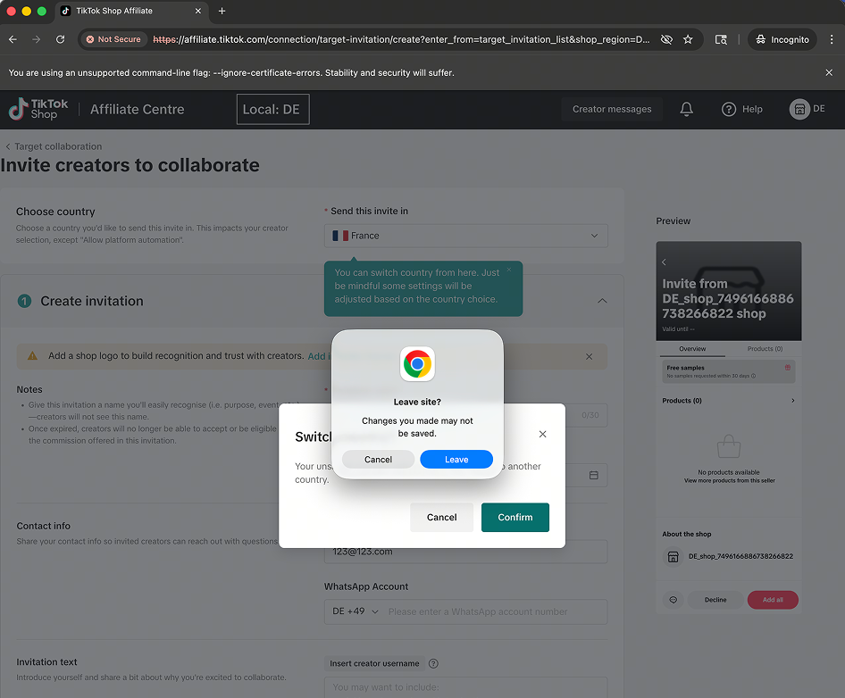This screenshot has height=698, width=845.
Task: Click the Incognito indicator
Action: (782, 39)
